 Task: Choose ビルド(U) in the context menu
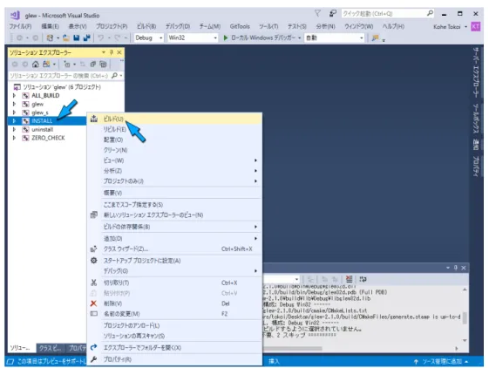point(174,119)
